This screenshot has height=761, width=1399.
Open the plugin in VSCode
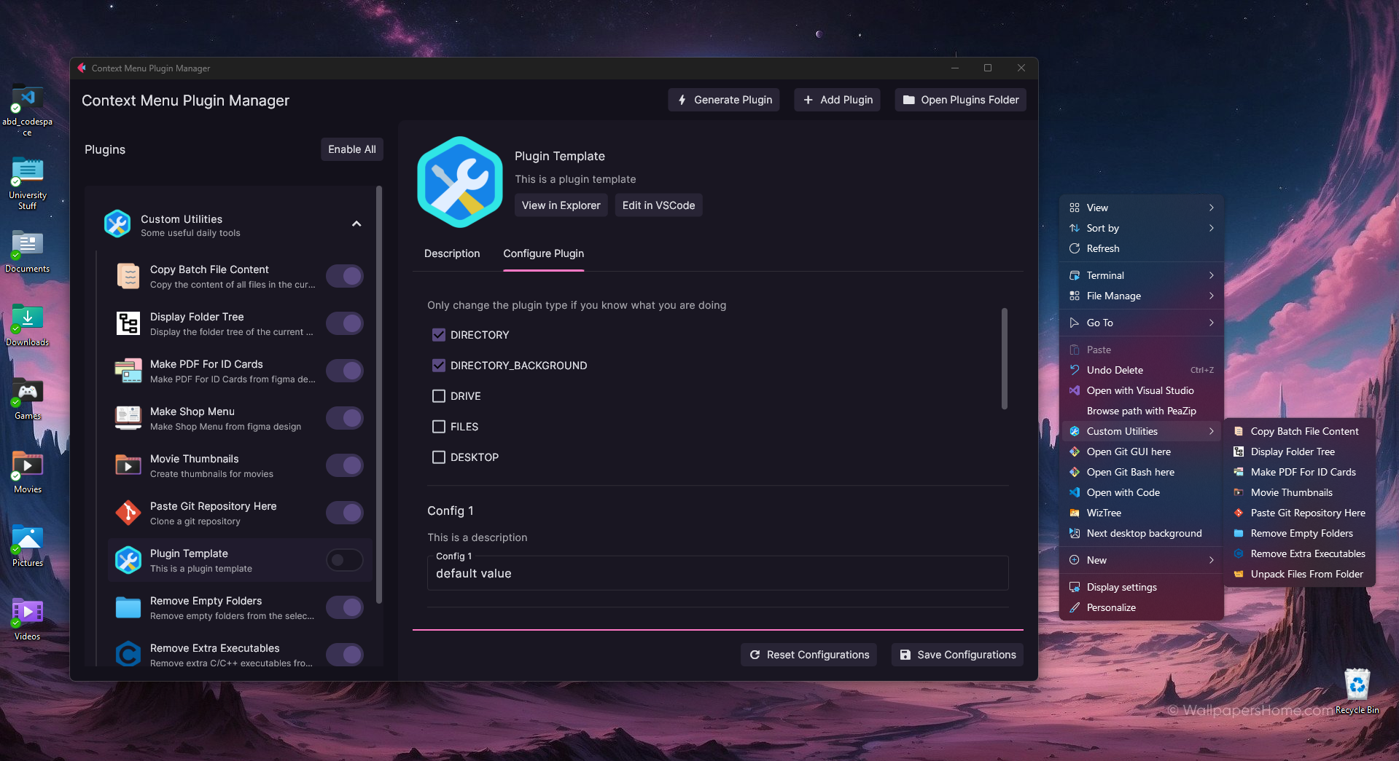tap(658, 205)
